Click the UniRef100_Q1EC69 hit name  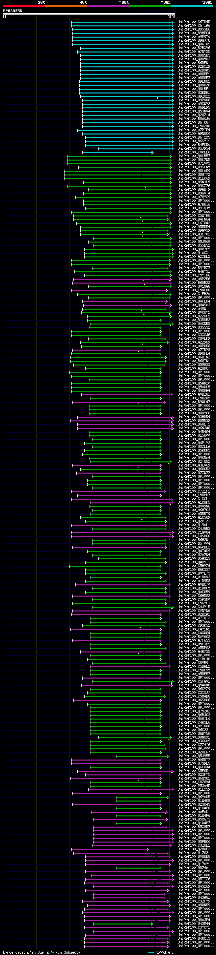[x=194, y=178]
